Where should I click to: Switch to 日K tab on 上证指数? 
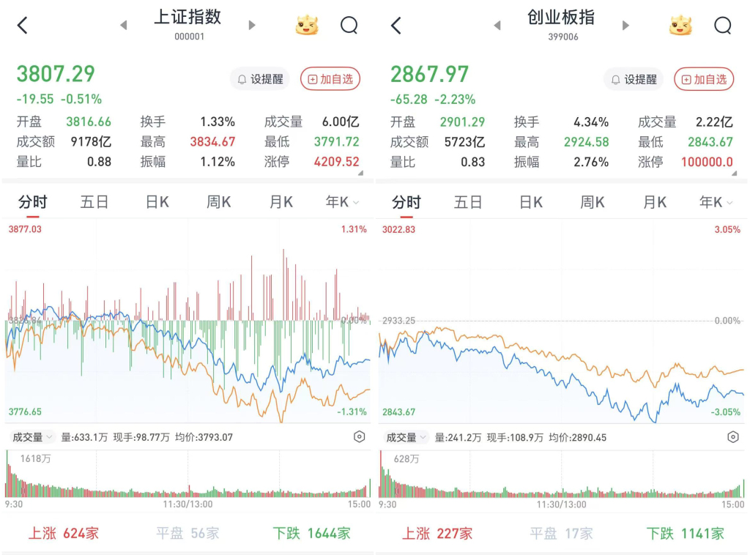156,202
